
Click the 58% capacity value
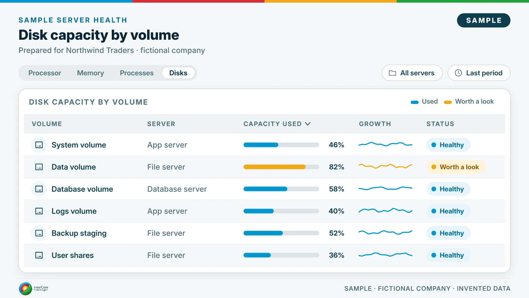(x=337, y=189)
